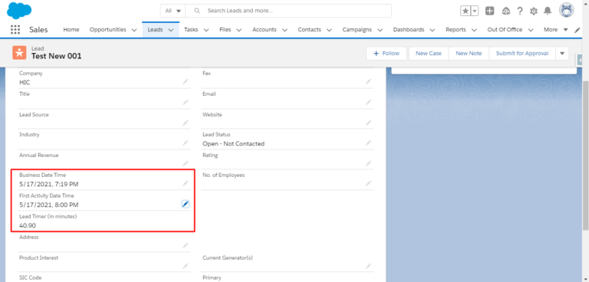Edit the Website field pencil icon

pyautogui.click(x=368, y=123)
